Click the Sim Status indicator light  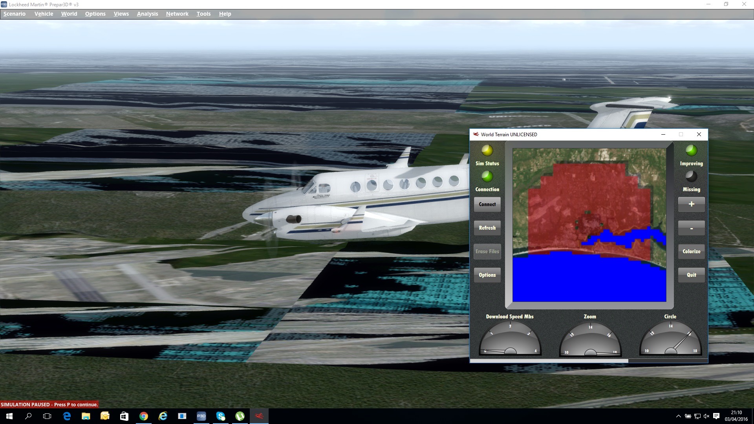(487, 150)
